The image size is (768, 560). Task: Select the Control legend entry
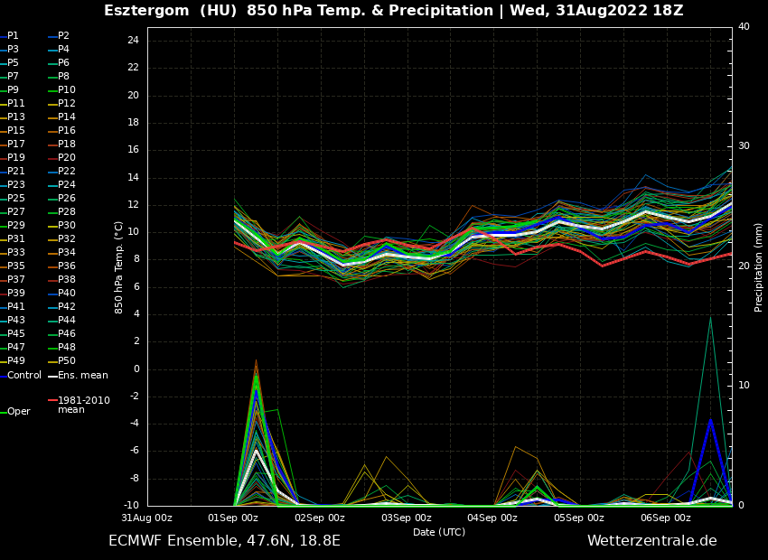pos(23,376)
